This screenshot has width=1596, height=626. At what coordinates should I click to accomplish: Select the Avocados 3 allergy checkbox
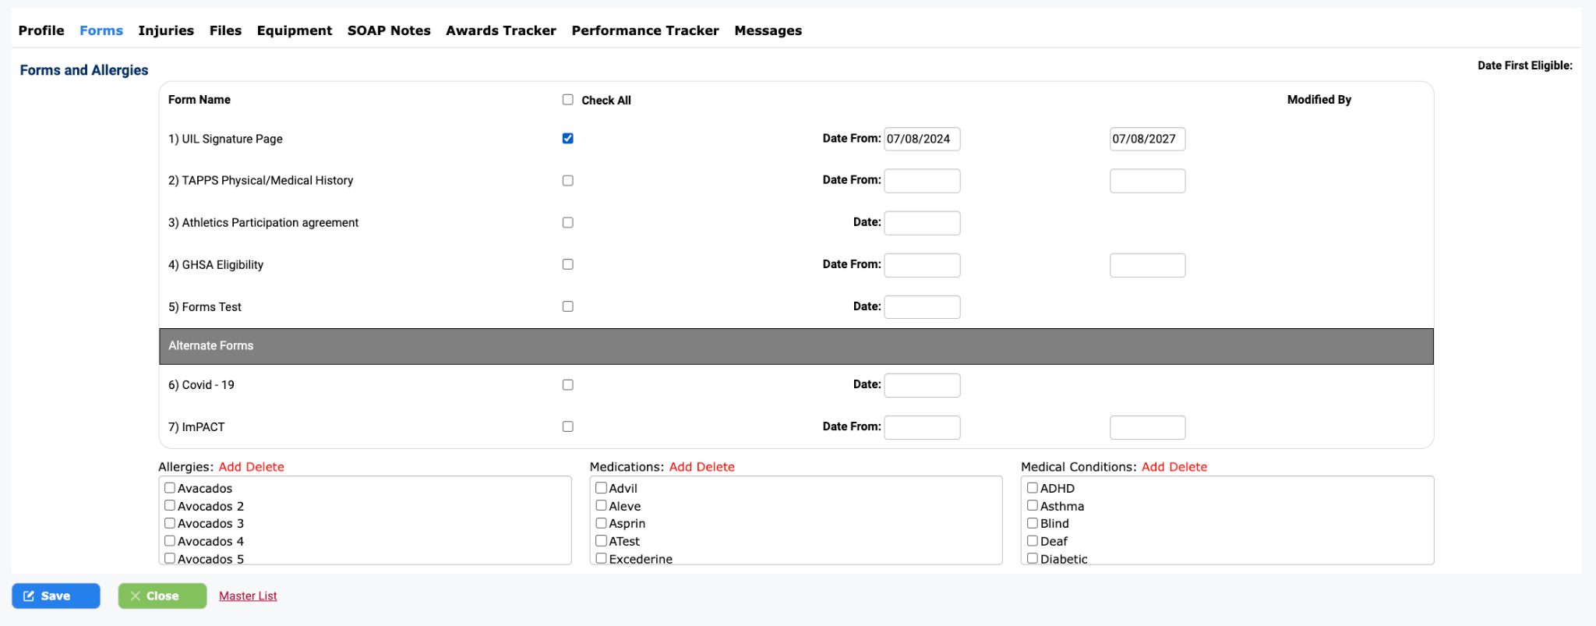coord(170,523)
